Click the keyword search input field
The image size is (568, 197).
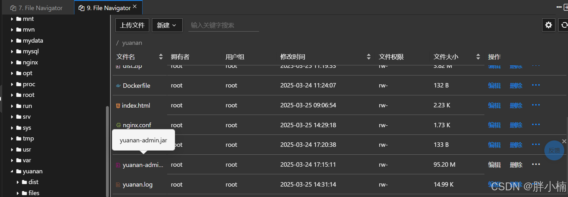tap(223, 25)
